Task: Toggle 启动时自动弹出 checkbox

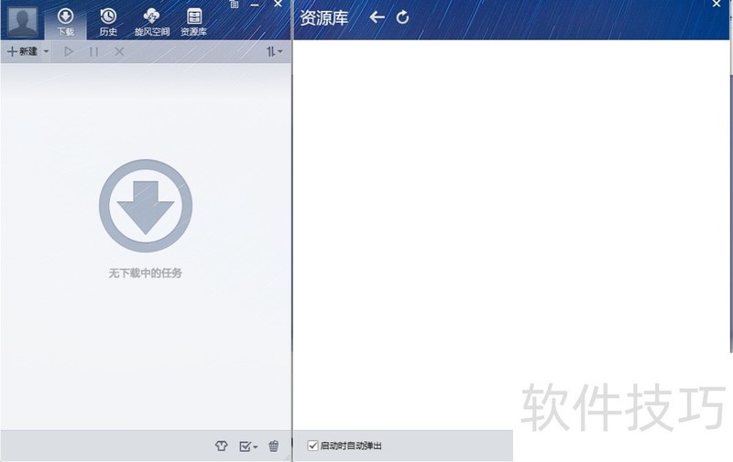Action: click(312, 446)
